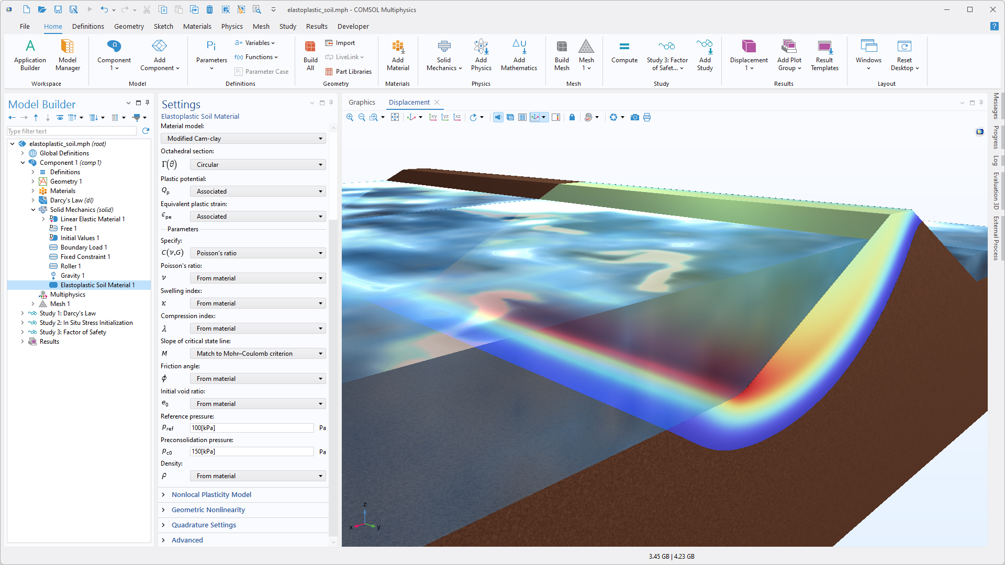Click the graphics snapshot camera icon
The height and width of the screenshot is (565, 1005).
(x=634, y=117)
